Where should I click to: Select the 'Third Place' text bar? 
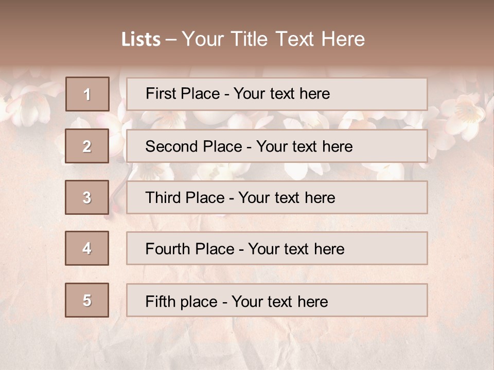tap(277, 197)
